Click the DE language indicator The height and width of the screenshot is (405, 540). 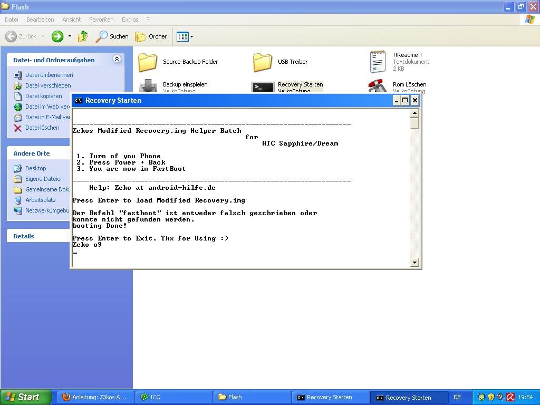click(x=457, y=397)
